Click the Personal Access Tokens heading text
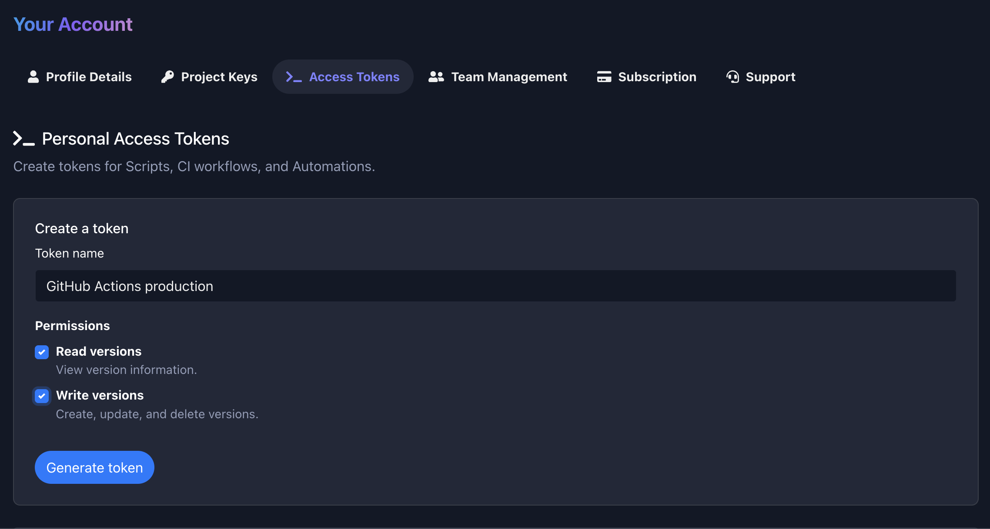 point(136,139)
